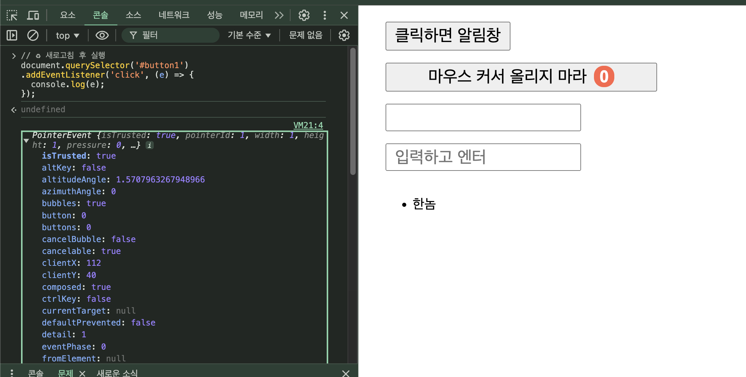Switch to the 네트워크 tab
The height and width of the screenshot is (377, 746).
pyautogui.click(x=174, y=15)
